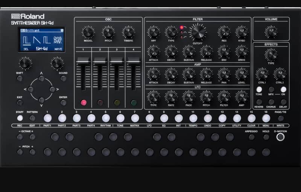Viewport: 301px width, 192px height.
Task: Click the OCTAVE minus button
Action: click(20, 137)
